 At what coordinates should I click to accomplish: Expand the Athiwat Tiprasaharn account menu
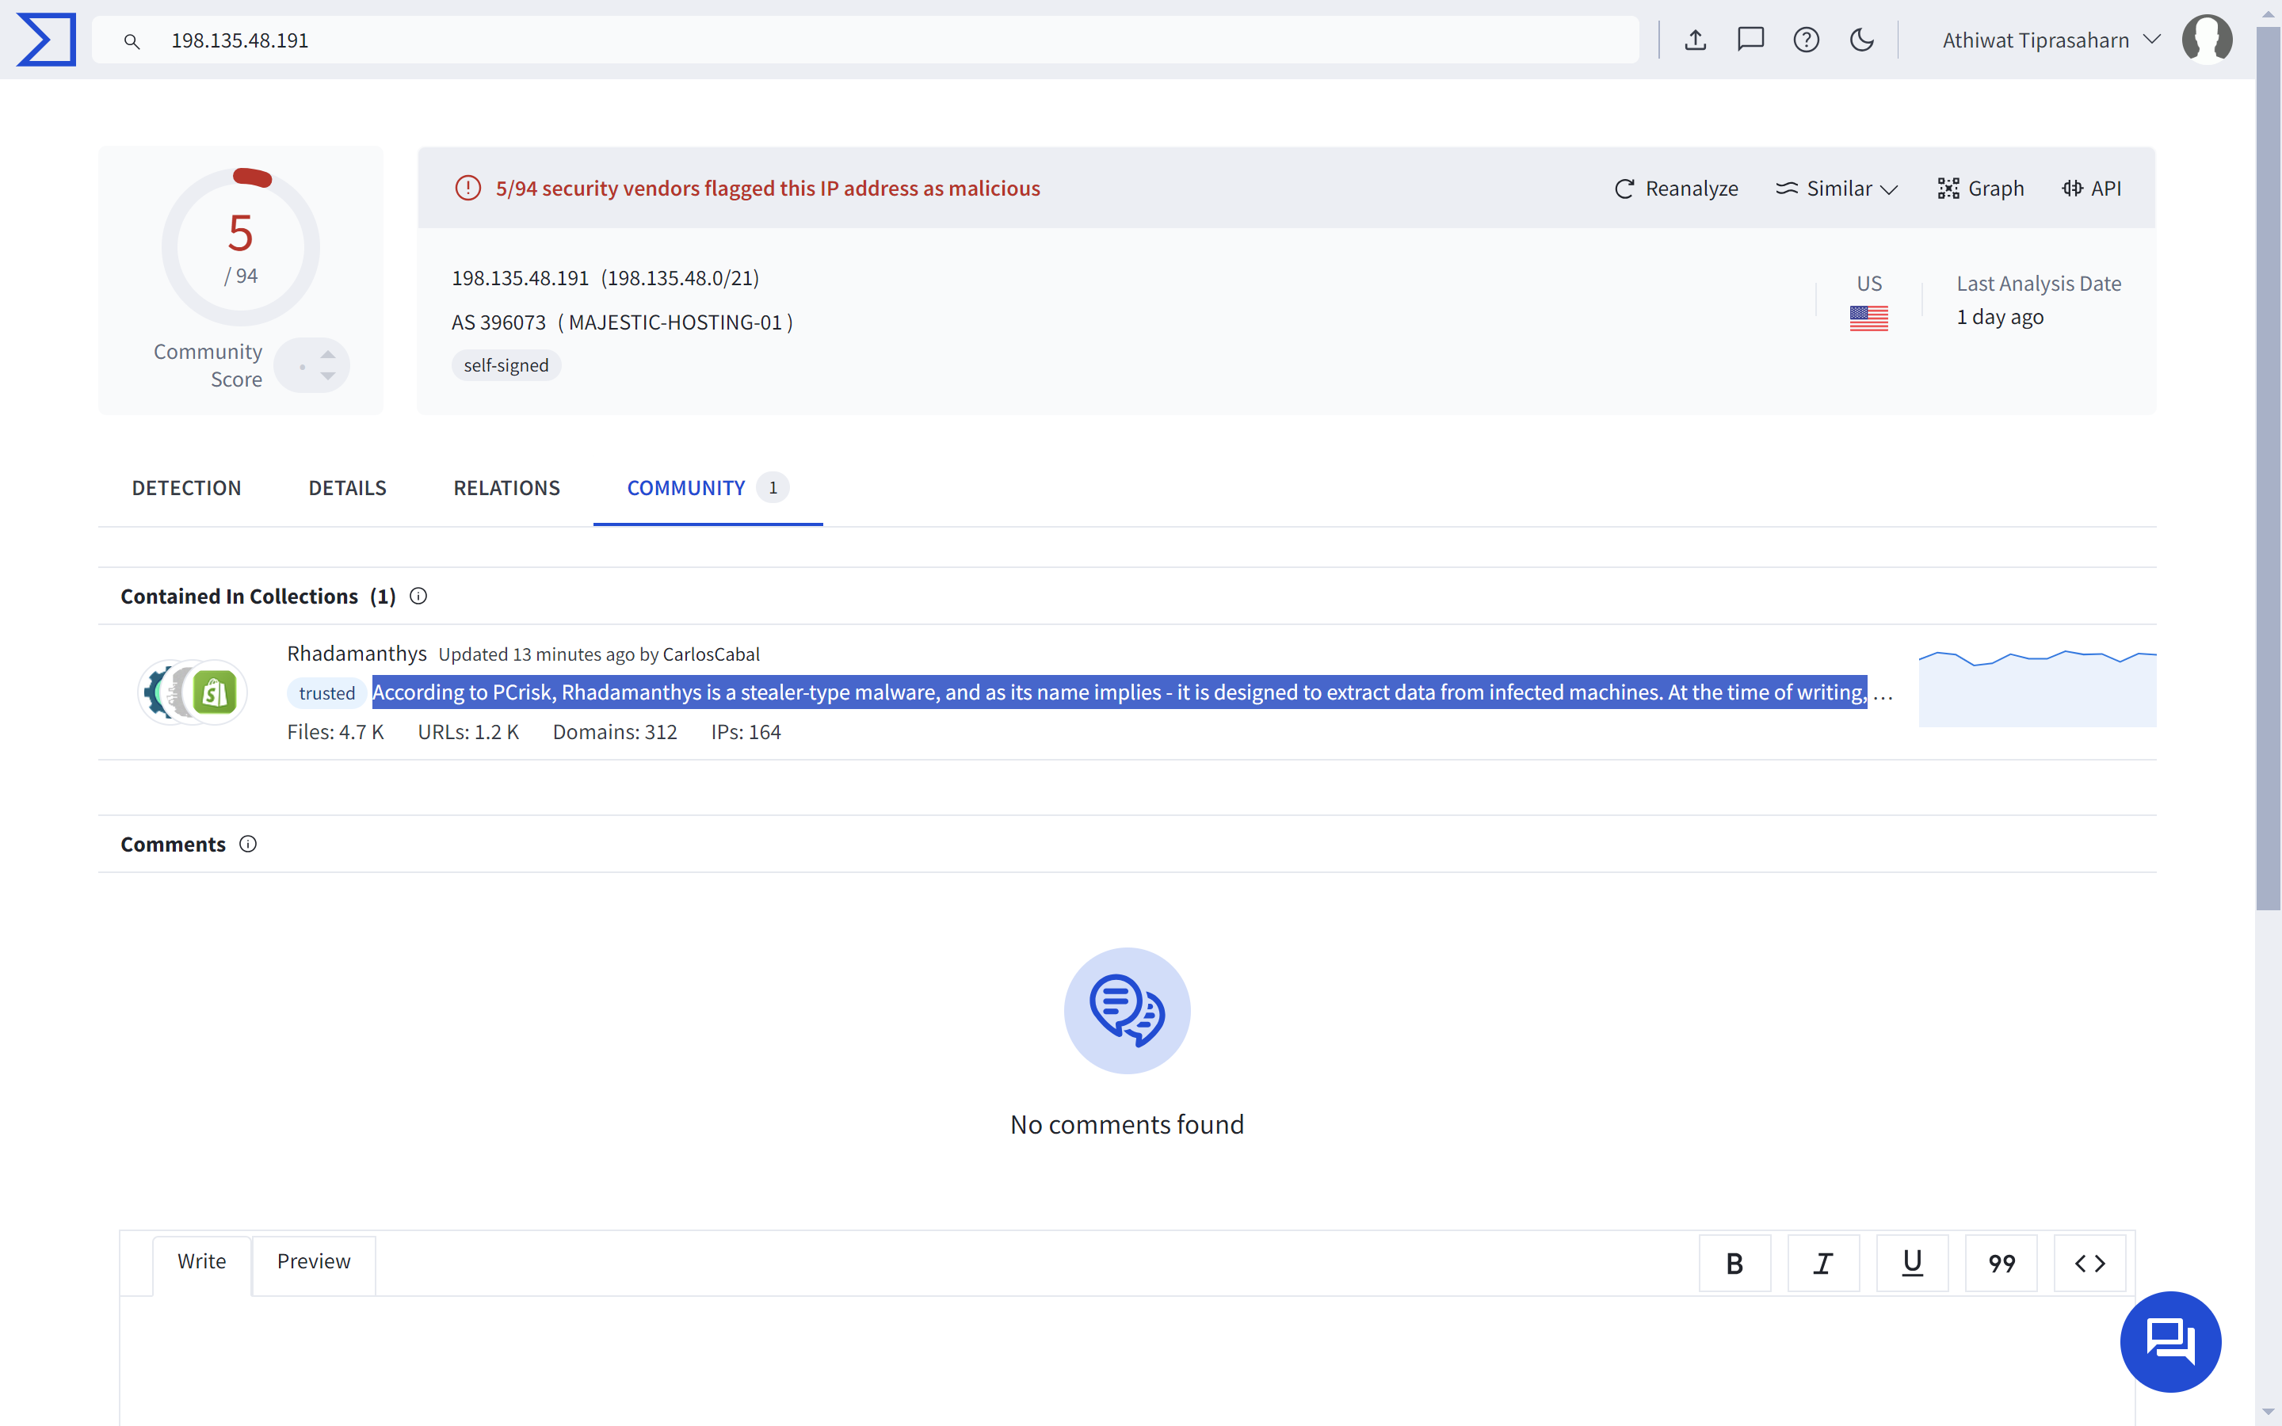[x=2051, y=40]
